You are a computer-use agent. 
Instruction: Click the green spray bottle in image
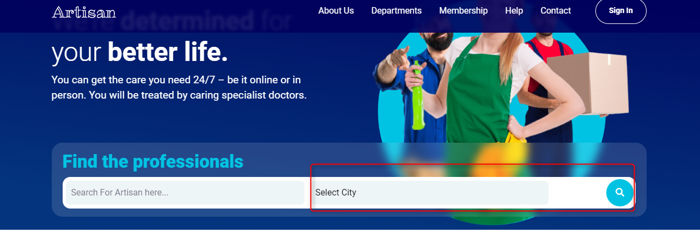[x=418, y=95]
